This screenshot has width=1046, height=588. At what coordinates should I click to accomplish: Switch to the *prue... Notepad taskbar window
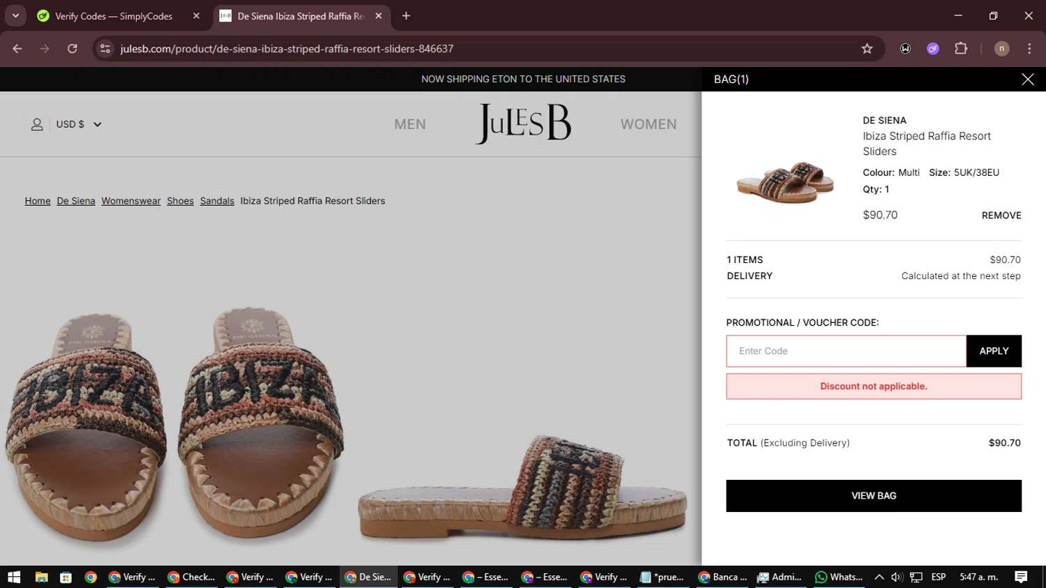click(x=662, y=578)
